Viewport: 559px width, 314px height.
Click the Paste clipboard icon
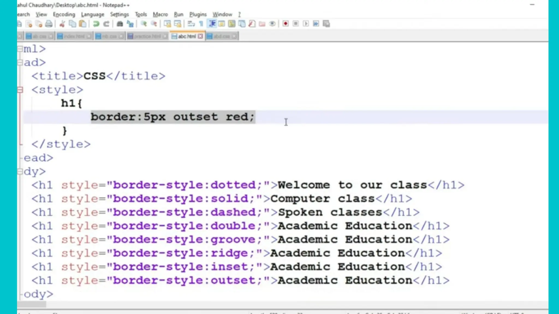point(82,24)
